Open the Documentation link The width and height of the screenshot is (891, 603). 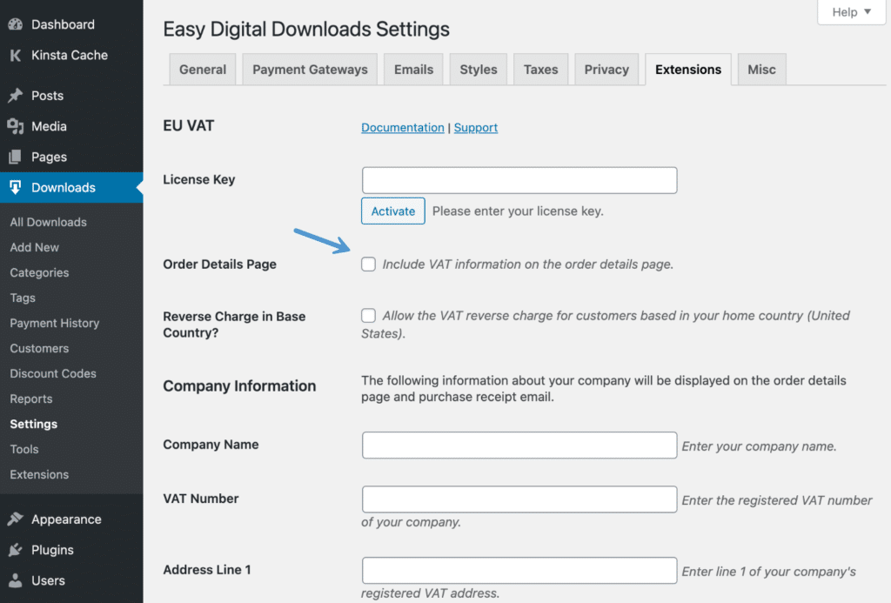tap(403, 127)
